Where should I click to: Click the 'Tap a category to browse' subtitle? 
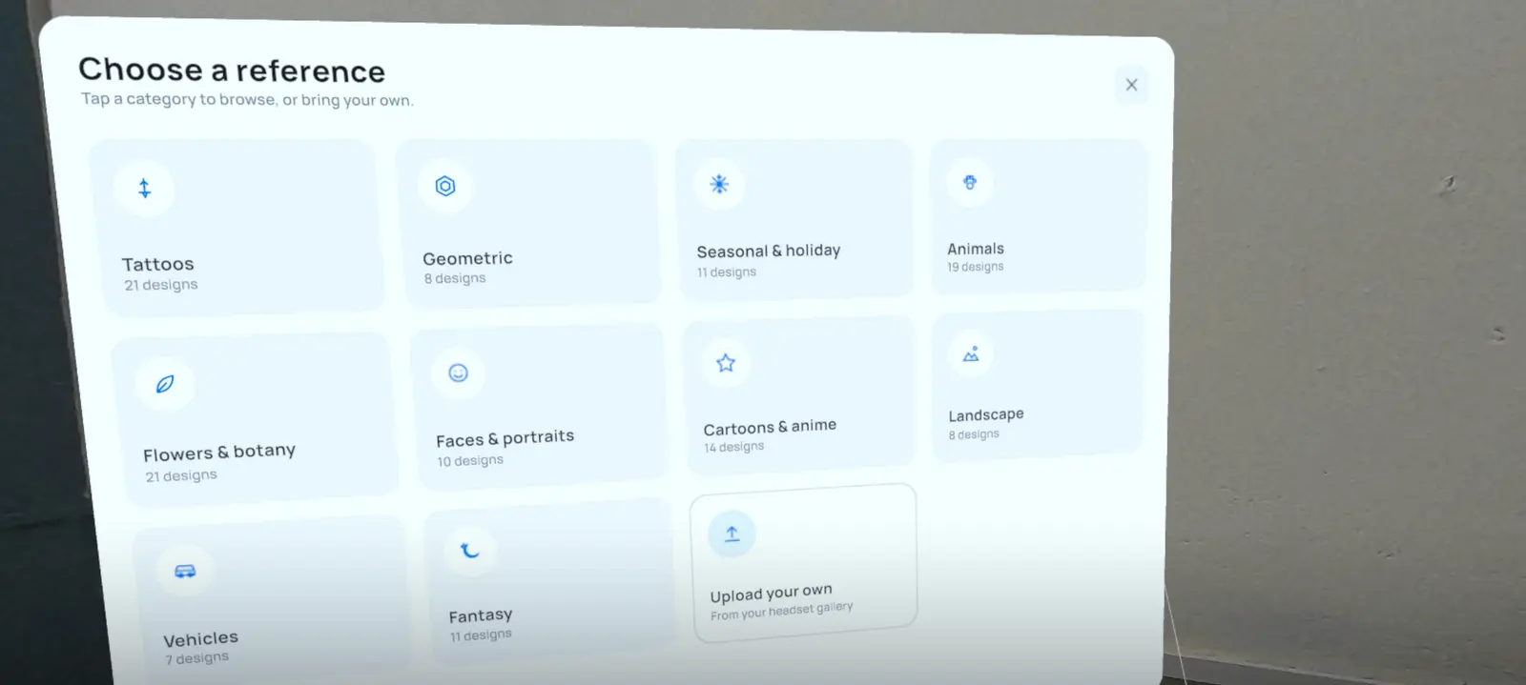click(x=247, y=99)
